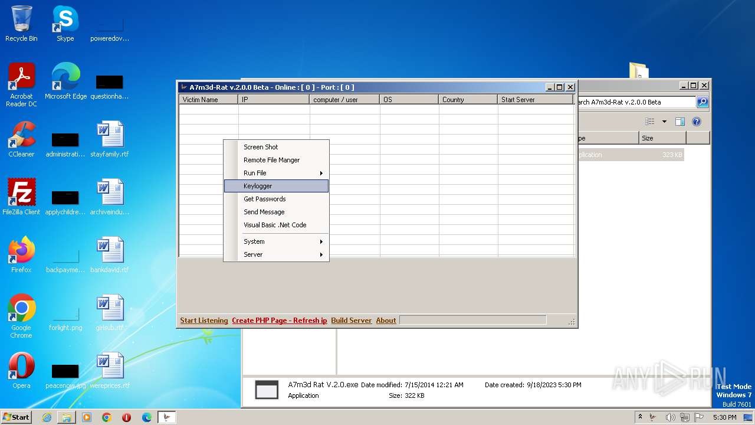Screen dimensions: 755x425
Task: Launch FileZilla Client desktop icon
Action: click(21, 197)
